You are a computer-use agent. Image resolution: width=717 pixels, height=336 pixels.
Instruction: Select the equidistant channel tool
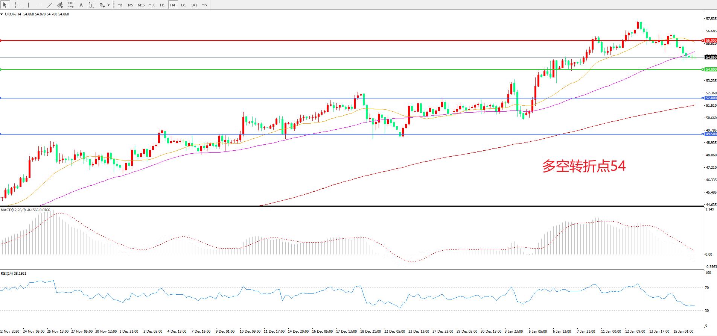[60, 5]
